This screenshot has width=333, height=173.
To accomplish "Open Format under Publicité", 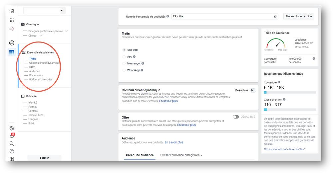I will pyautogui.click(x=33, y=107).
